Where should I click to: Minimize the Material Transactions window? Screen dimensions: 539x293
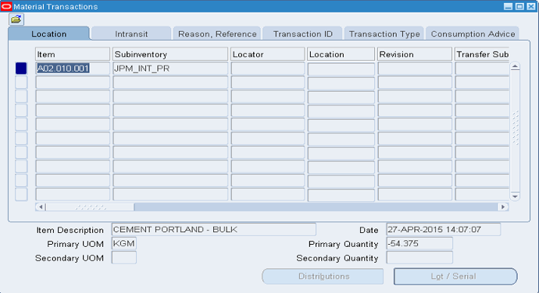tap(508, 6)
